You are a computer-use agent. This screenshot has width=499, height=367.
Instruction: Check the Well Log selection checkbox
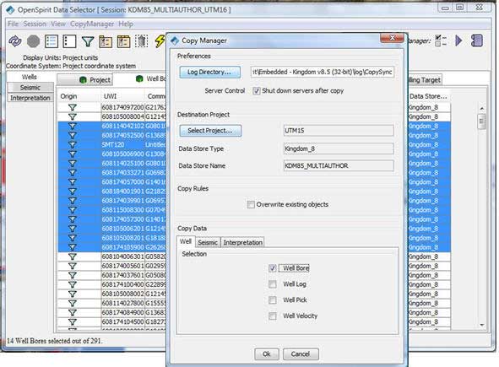(x=273, y=284)
